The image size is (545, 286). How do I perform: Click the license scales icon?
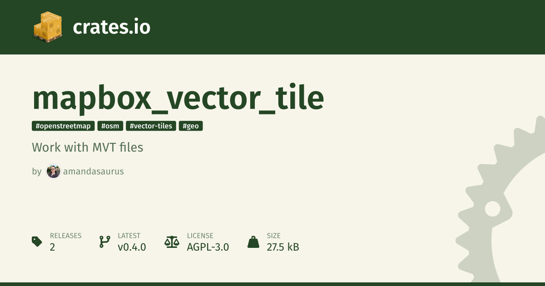[172, 242]
